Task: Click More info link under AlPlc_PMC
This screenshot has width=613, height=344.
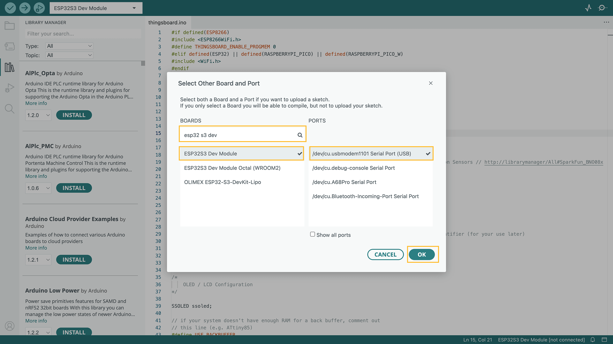Action: pos(36,176)
